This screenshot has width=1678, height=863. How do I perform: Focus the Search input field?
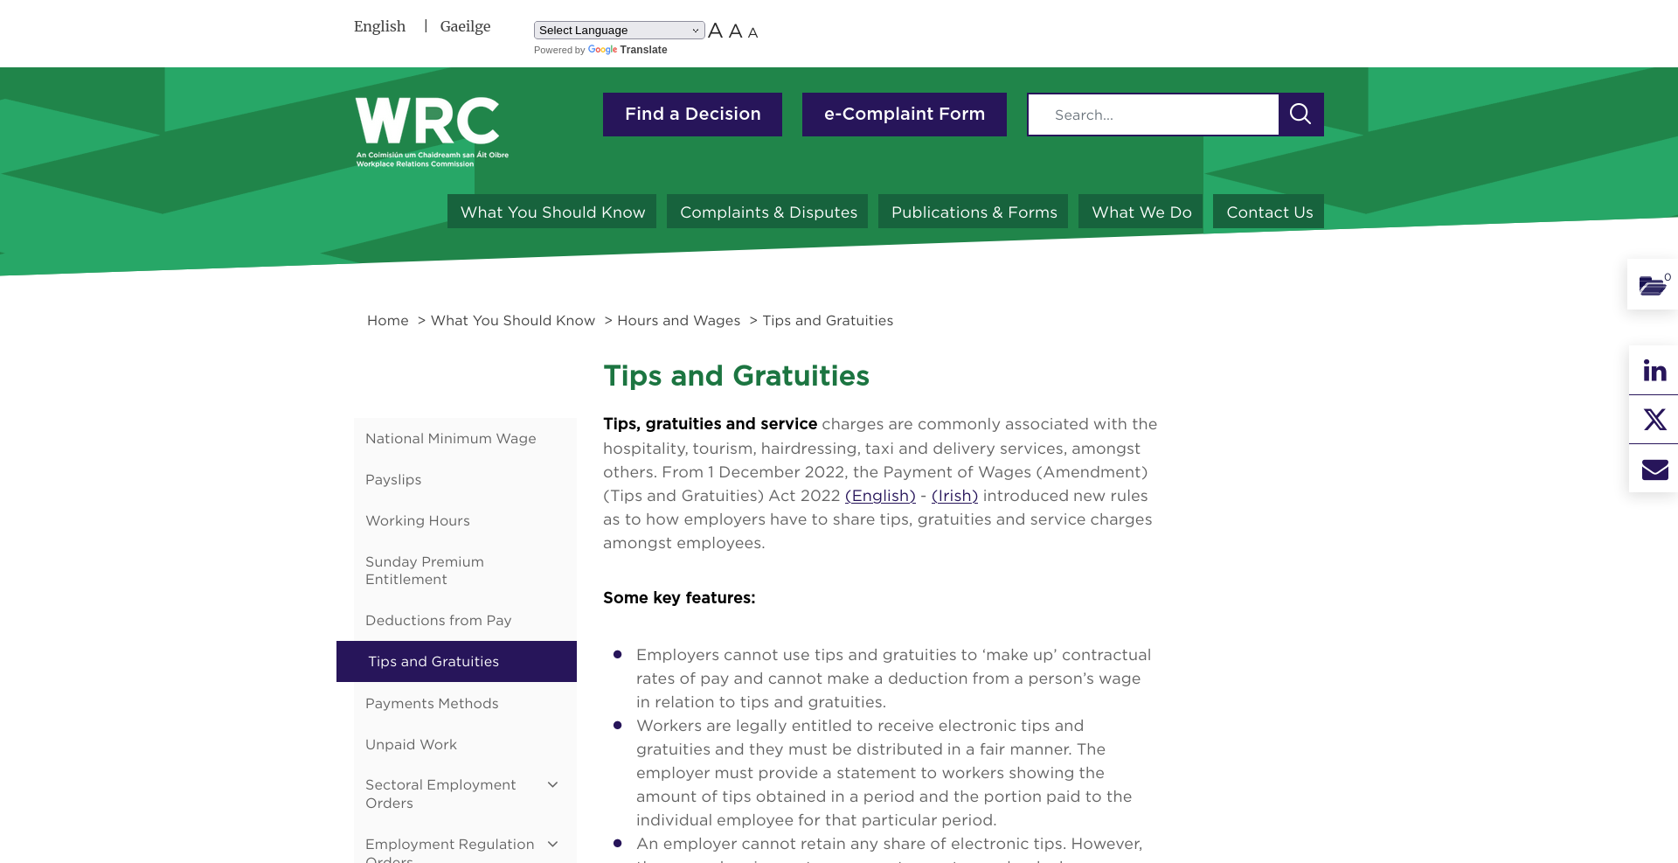tap(1153, 115)
